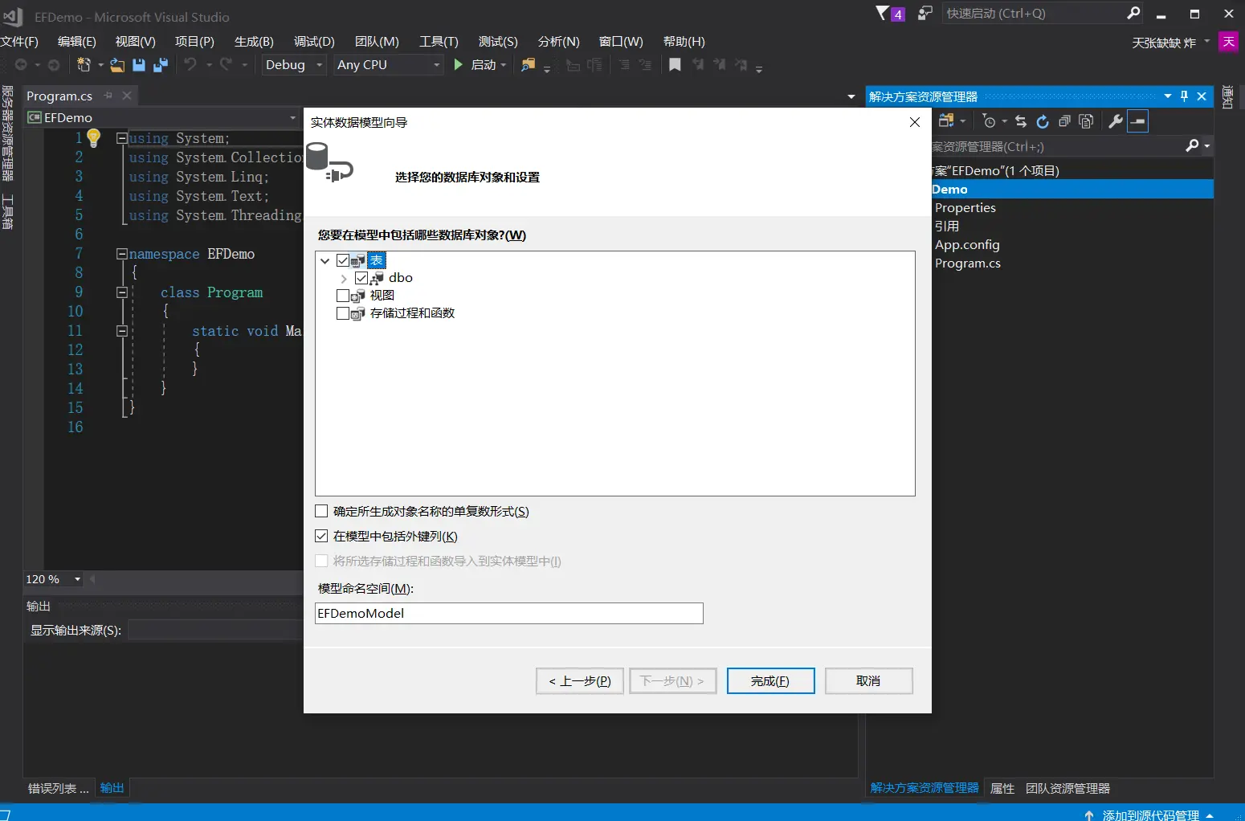Click the 取消 cancel button

(868, 681)
